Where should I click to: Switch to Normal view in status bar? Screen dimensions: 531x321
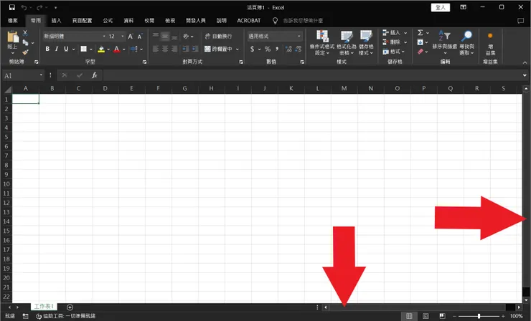click(409, 316)
